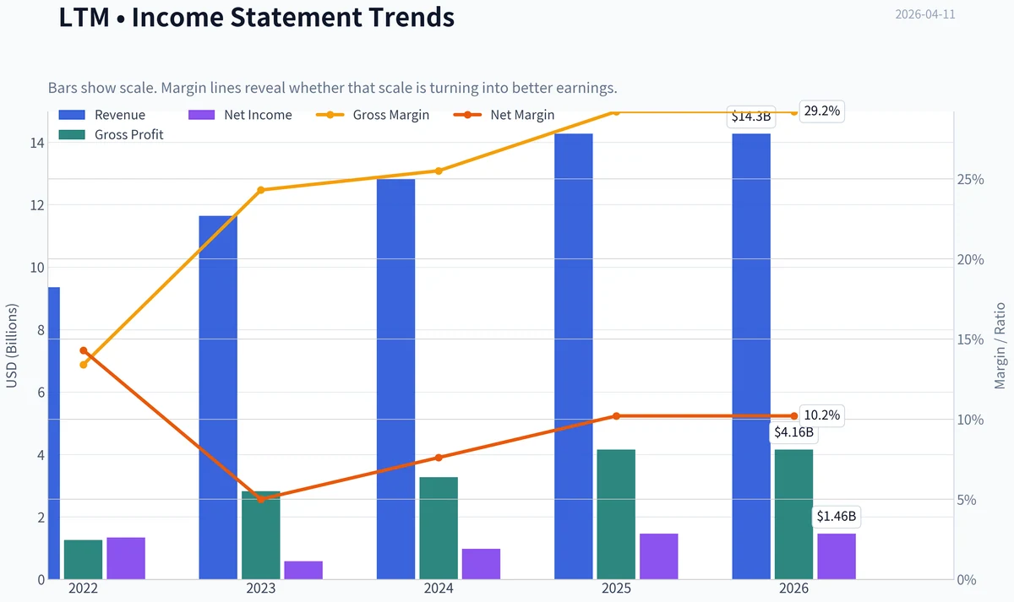
Task: Click the 2024 x-axis label
Action: (439, 588)
